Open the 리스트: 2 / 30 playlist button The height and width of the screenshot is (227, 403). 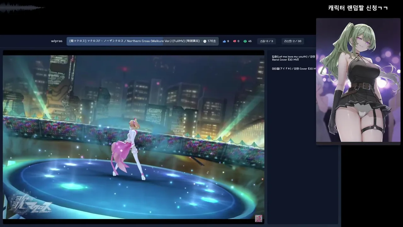[x=293, y=41]
